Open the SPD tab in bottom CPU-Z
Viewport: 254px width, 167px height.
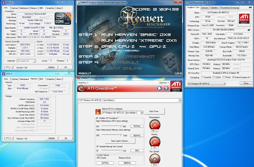click(x=41, y=79)
